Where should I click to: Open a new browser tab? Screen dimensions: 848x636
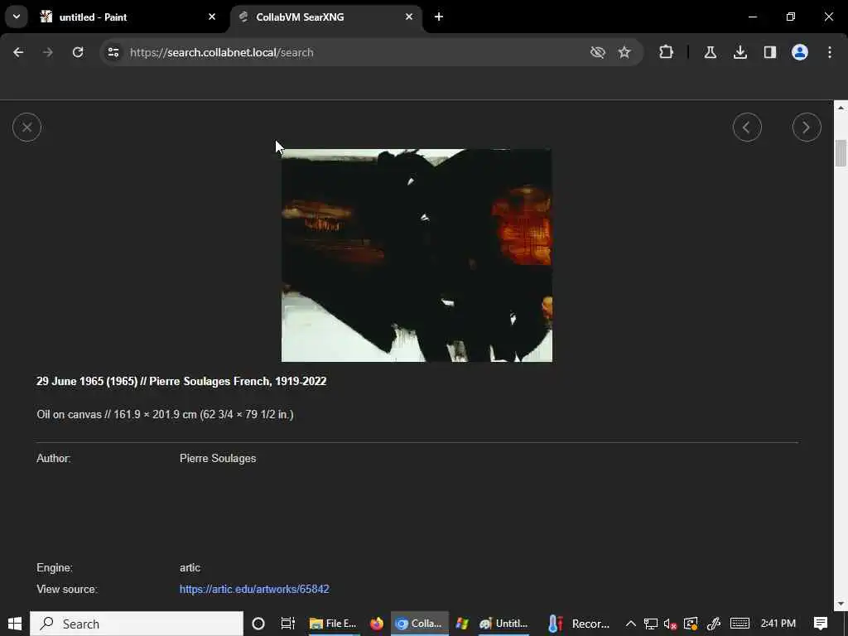click(439, 17)
